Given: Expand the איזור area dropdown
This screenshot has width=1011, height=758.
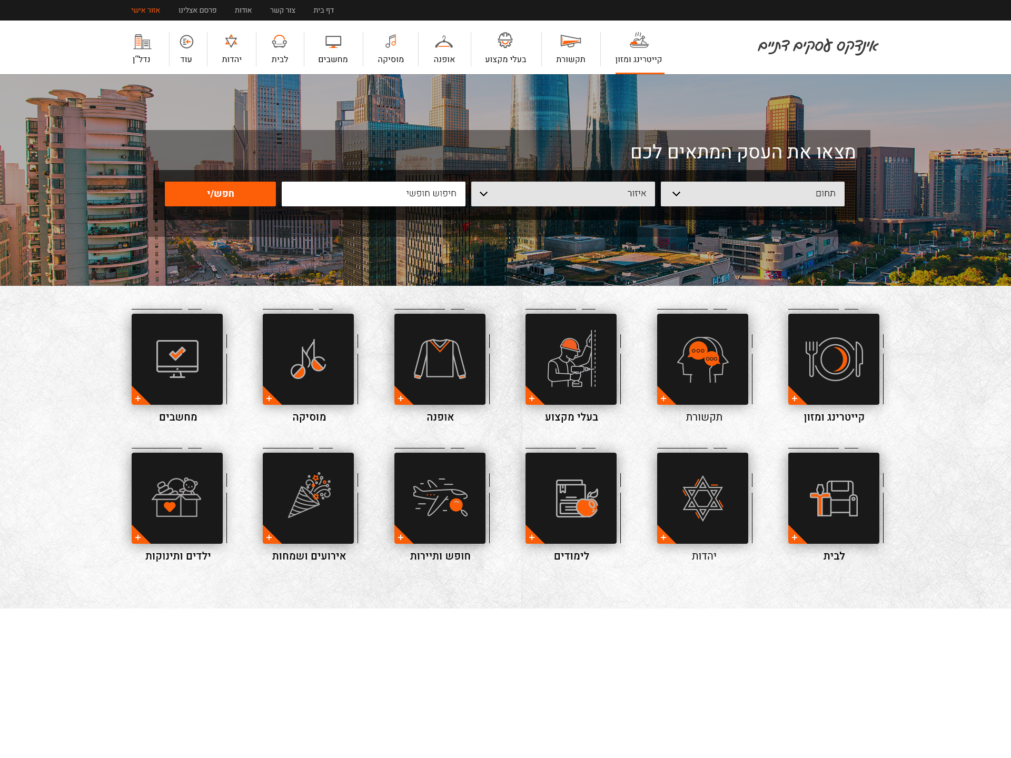Looking at the screenshot, I should coord(563,194).
